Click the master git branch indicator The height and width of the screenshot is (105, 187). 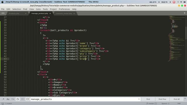(152, 104)
